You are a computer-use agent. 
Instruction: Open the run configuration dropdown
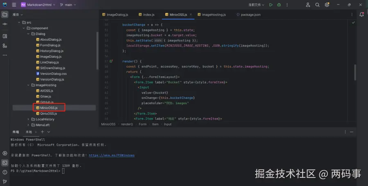coord(256,4)
